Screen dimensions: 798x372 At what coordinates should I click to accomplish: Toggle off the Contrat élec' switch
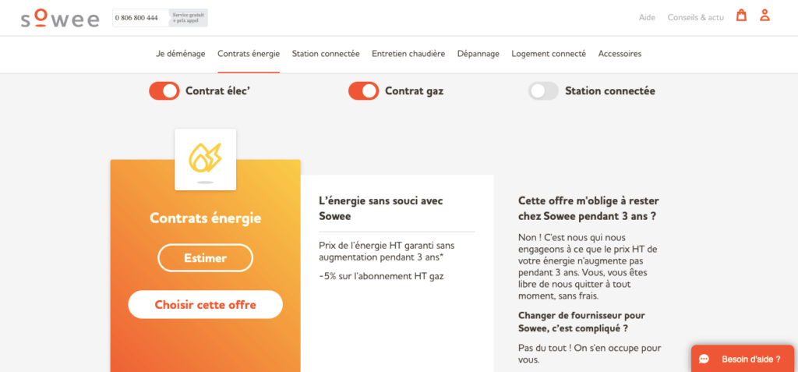click(164, 91)
